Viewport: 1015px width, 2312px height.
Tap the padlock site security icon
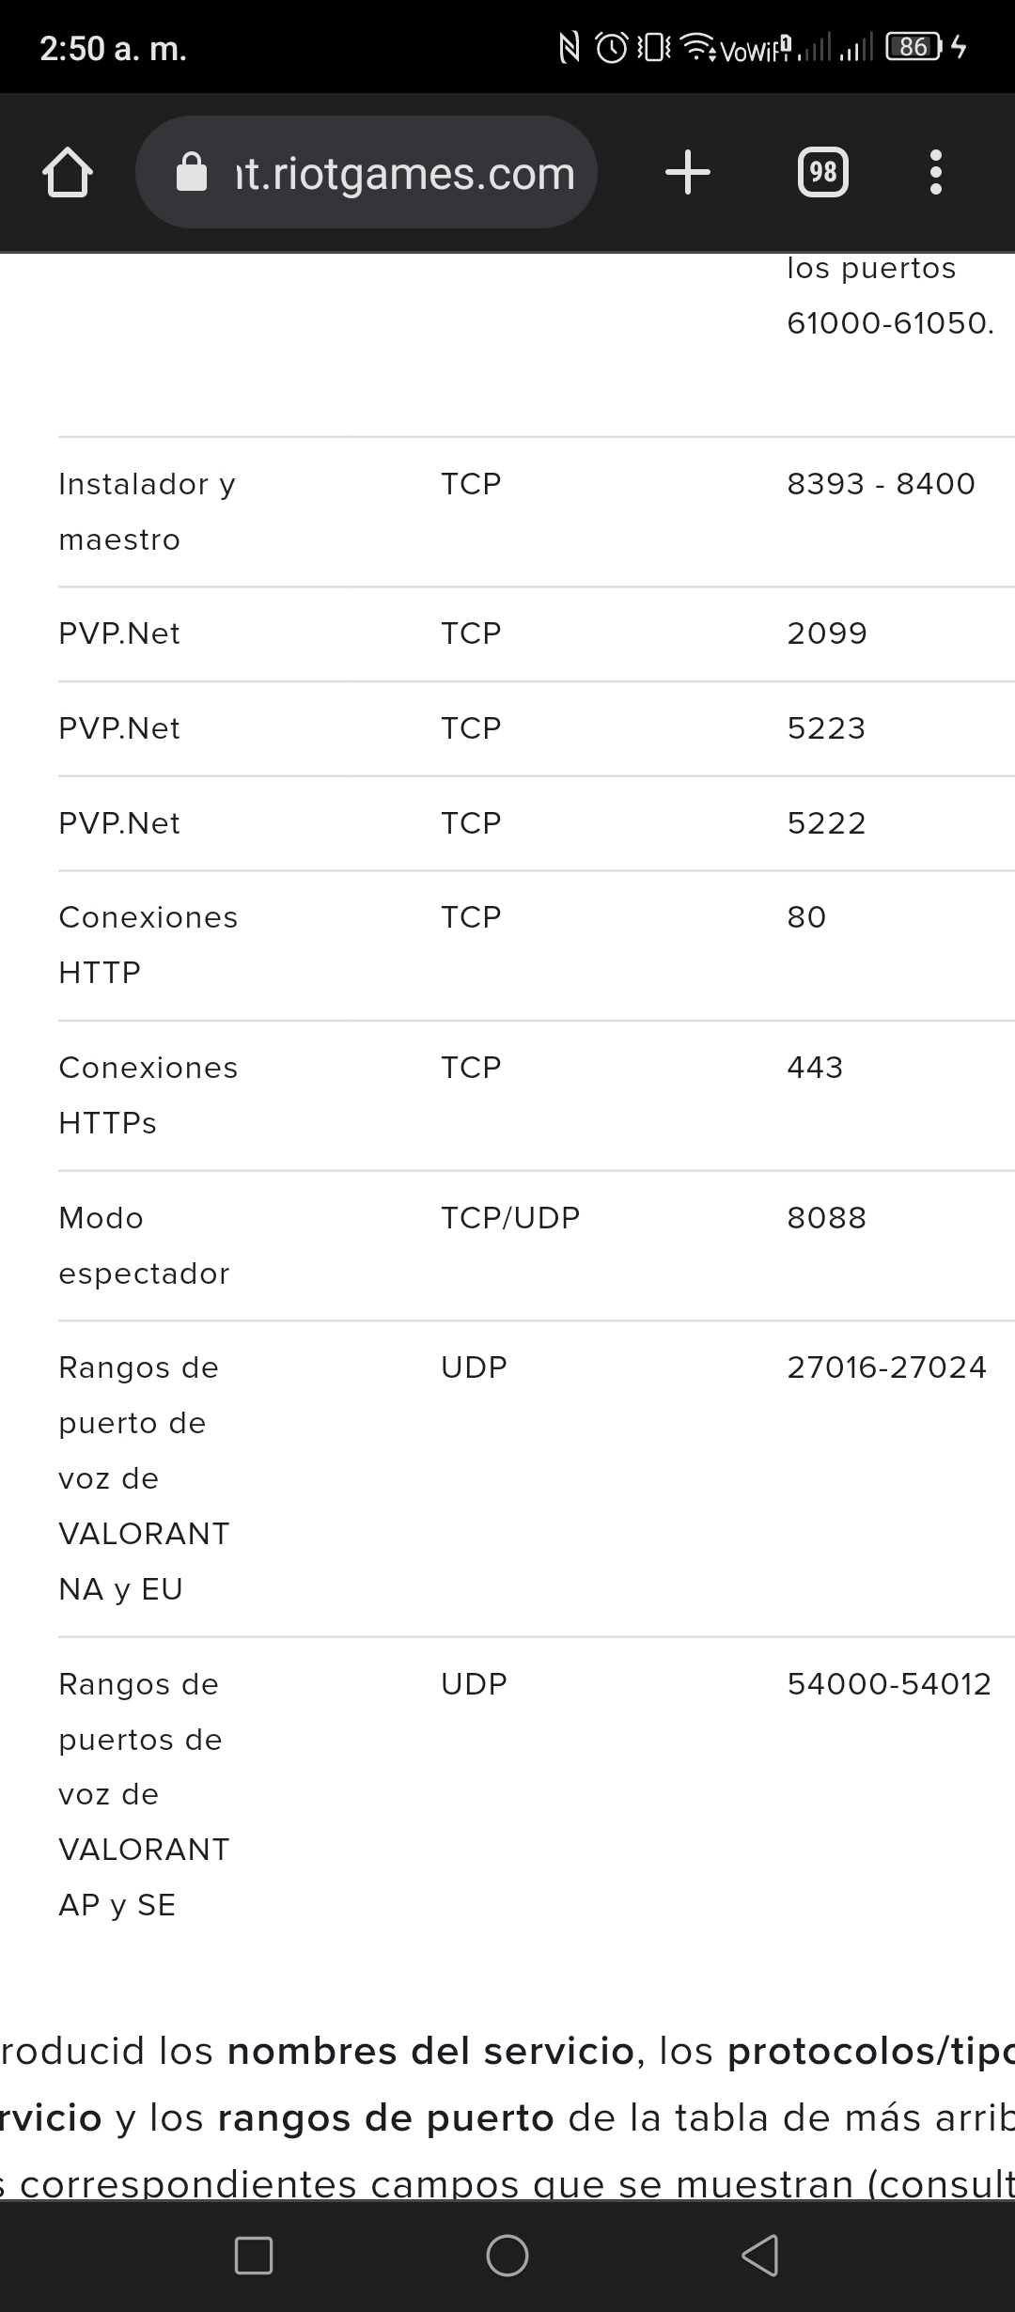(x=192, y=172)
